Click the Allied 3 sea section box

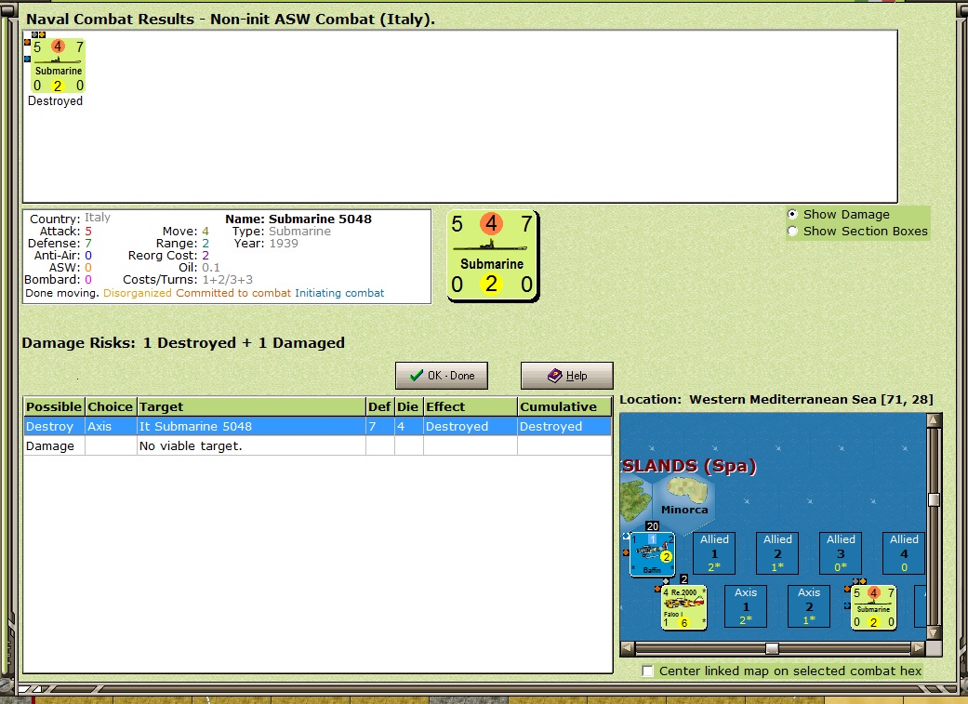point(841,553)
